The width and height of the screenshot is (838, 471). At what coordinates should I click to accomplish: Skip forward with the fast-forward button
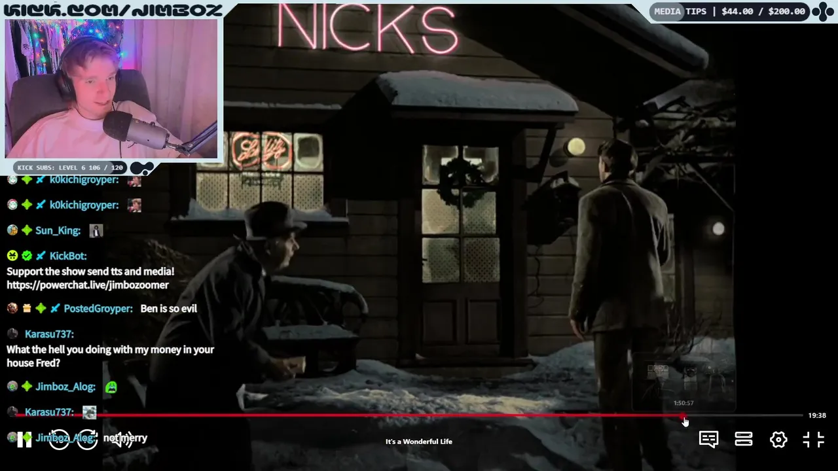(x=88, y=439)
